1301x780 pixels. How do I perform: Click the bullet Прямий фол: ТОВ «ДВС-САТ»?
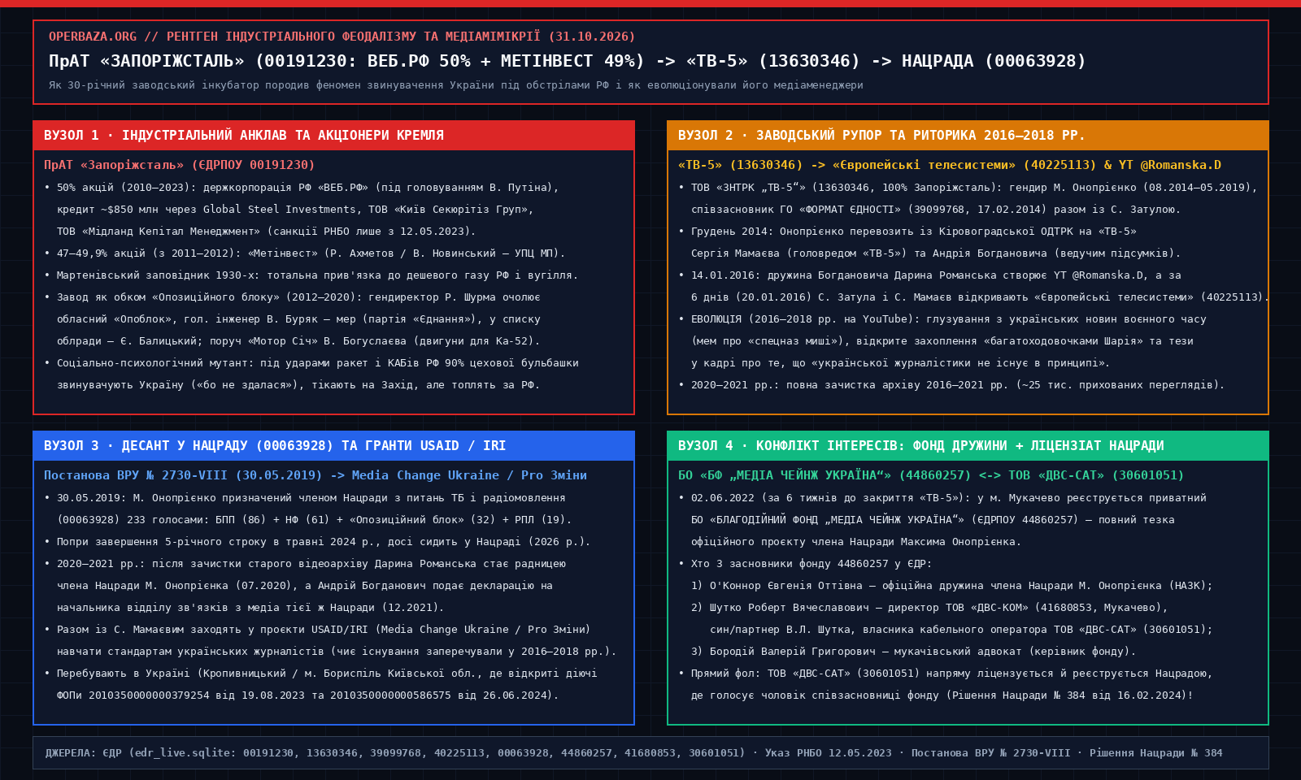coord(946,674)
